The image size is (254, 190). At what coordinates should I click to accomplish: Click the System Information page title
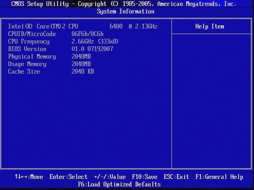(x=125, y=11)
